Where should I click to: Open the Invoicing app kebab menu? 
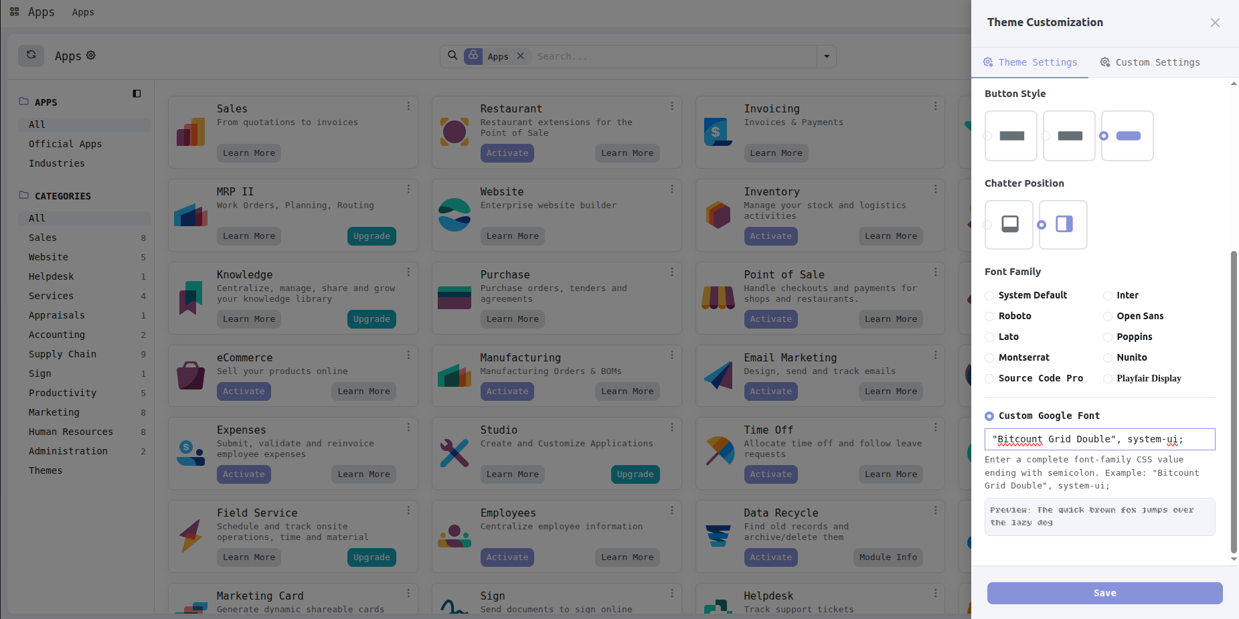click(x=936, y=106)
